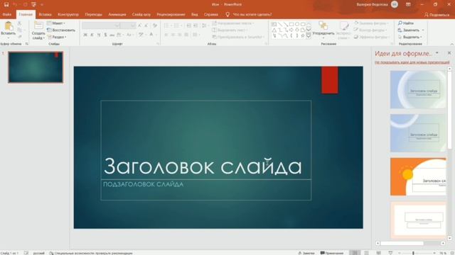Click the line spacing icon
The width and height of the screenshot is (455, 255).
(x=204, y=25)
